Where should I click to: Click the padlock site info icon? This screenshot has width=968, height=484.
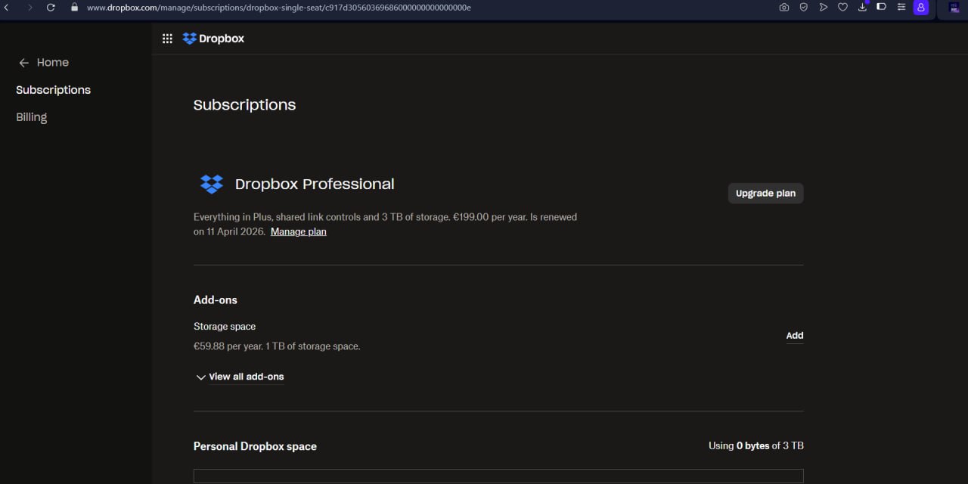tap(74, 8)
